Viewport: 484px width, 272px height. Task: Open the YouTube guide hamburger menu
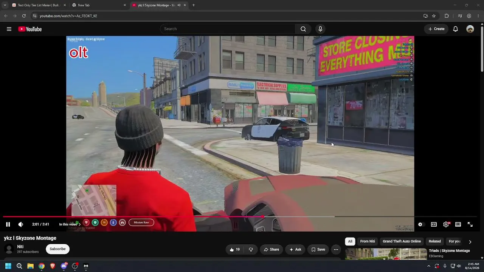pyautogui.click(x=9, y=29)
